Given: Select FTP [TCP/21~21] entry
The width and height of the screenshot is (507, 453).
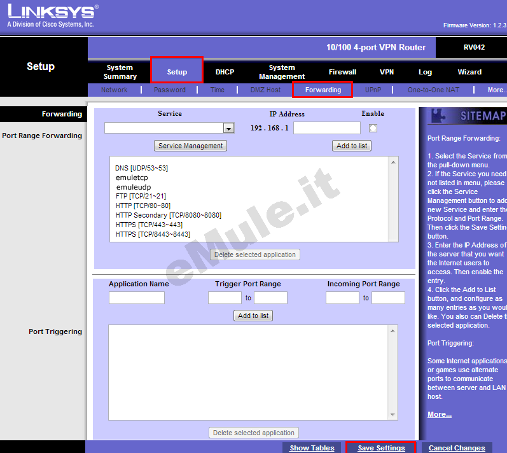Looking at the screenshot, I should tap(141, 196).
